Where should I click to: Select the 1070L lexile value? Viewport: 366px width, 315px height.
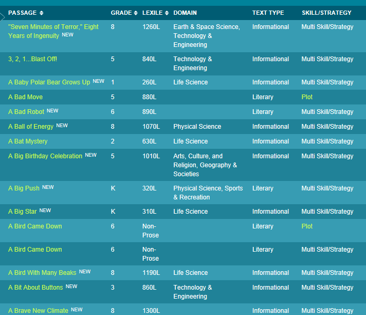(x=151, y=127)
